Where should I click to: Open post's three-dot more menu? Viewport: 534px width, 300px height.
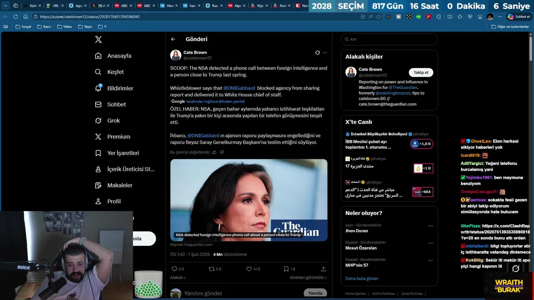325,53
